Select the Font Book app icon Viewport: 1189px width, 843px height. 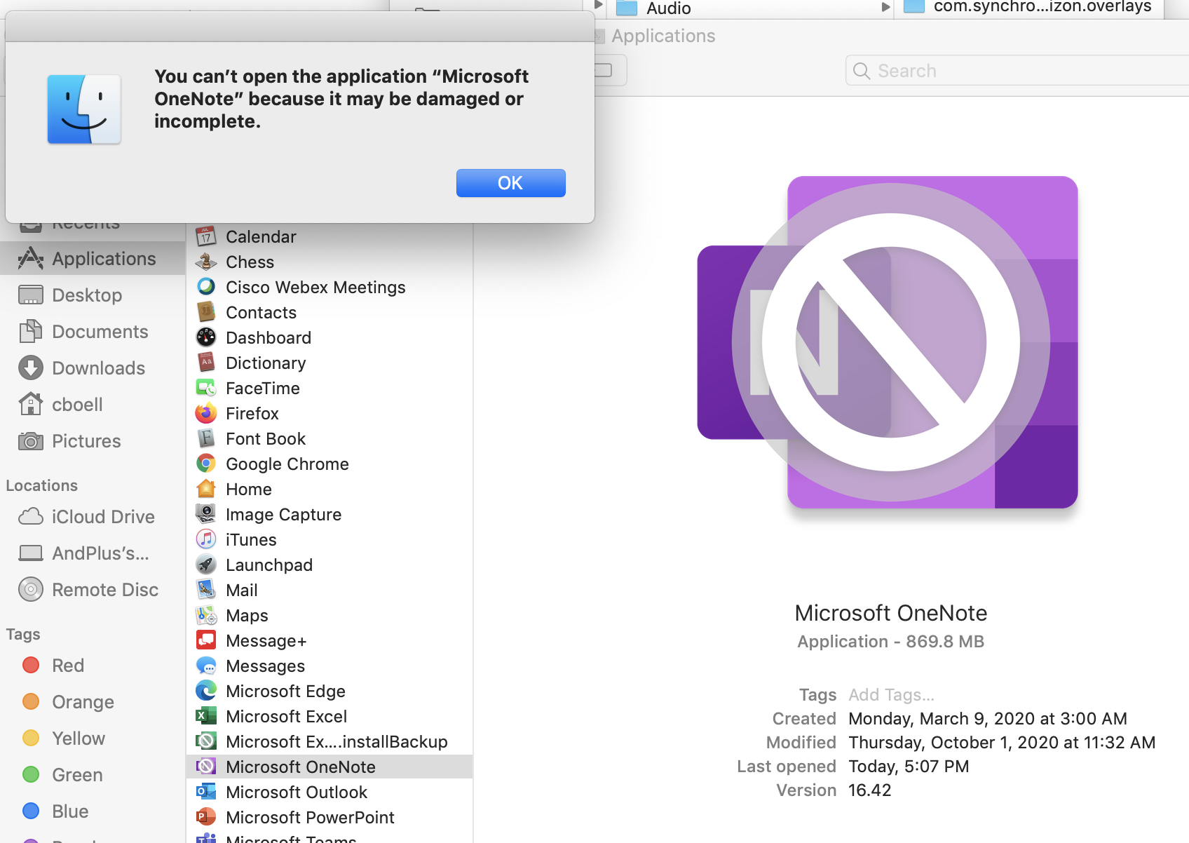[205, 438]
